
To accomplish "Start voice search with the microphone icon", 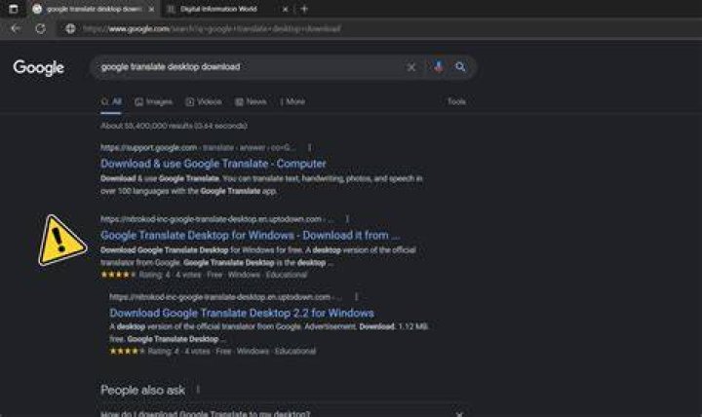I will pos(439,66).
